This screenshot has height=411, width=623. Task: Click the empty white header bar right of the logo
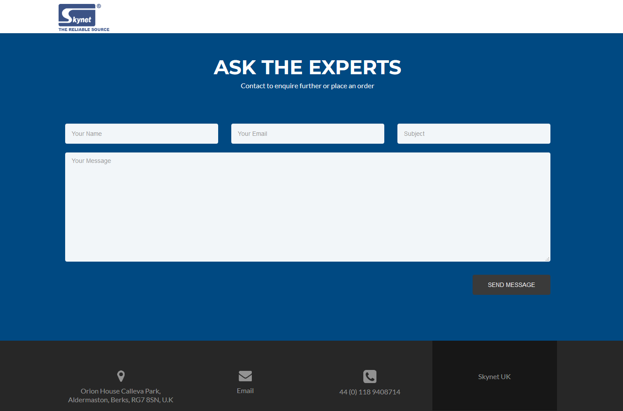[x=350, y=17]
